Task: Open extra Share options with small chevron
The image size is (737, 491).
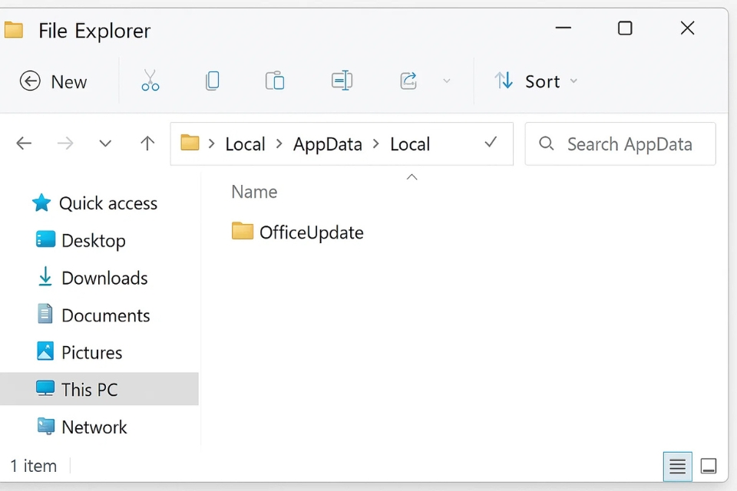Action: click(x=447, y=81)
